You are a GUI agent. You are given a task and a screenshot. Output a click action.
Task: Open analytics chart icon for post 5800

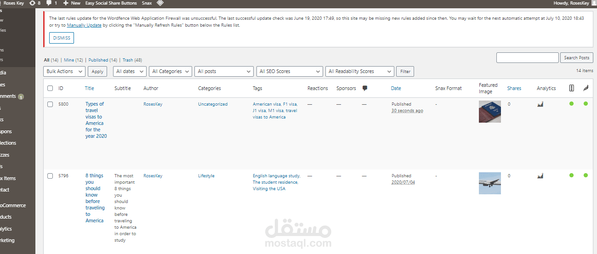click(540, 104)
